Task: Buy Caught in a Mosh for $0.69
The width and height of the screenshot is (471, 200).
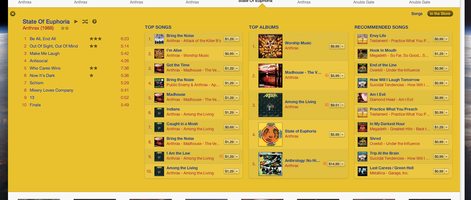Action: coord(229,127)
